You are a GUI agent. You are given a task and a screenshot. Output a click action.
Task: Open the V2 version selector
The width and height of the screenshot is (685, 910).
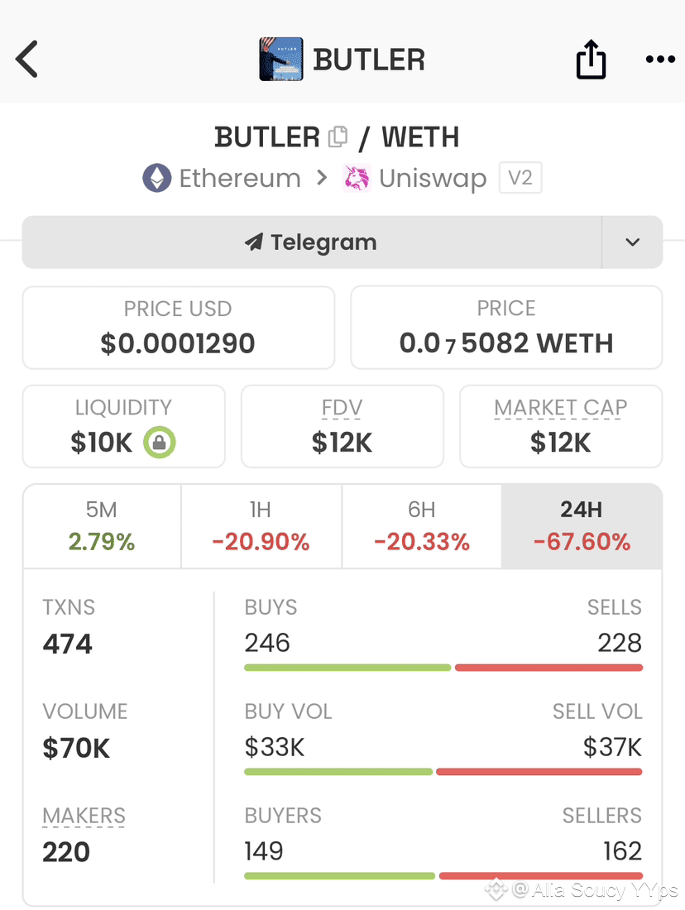pos(520,178)
